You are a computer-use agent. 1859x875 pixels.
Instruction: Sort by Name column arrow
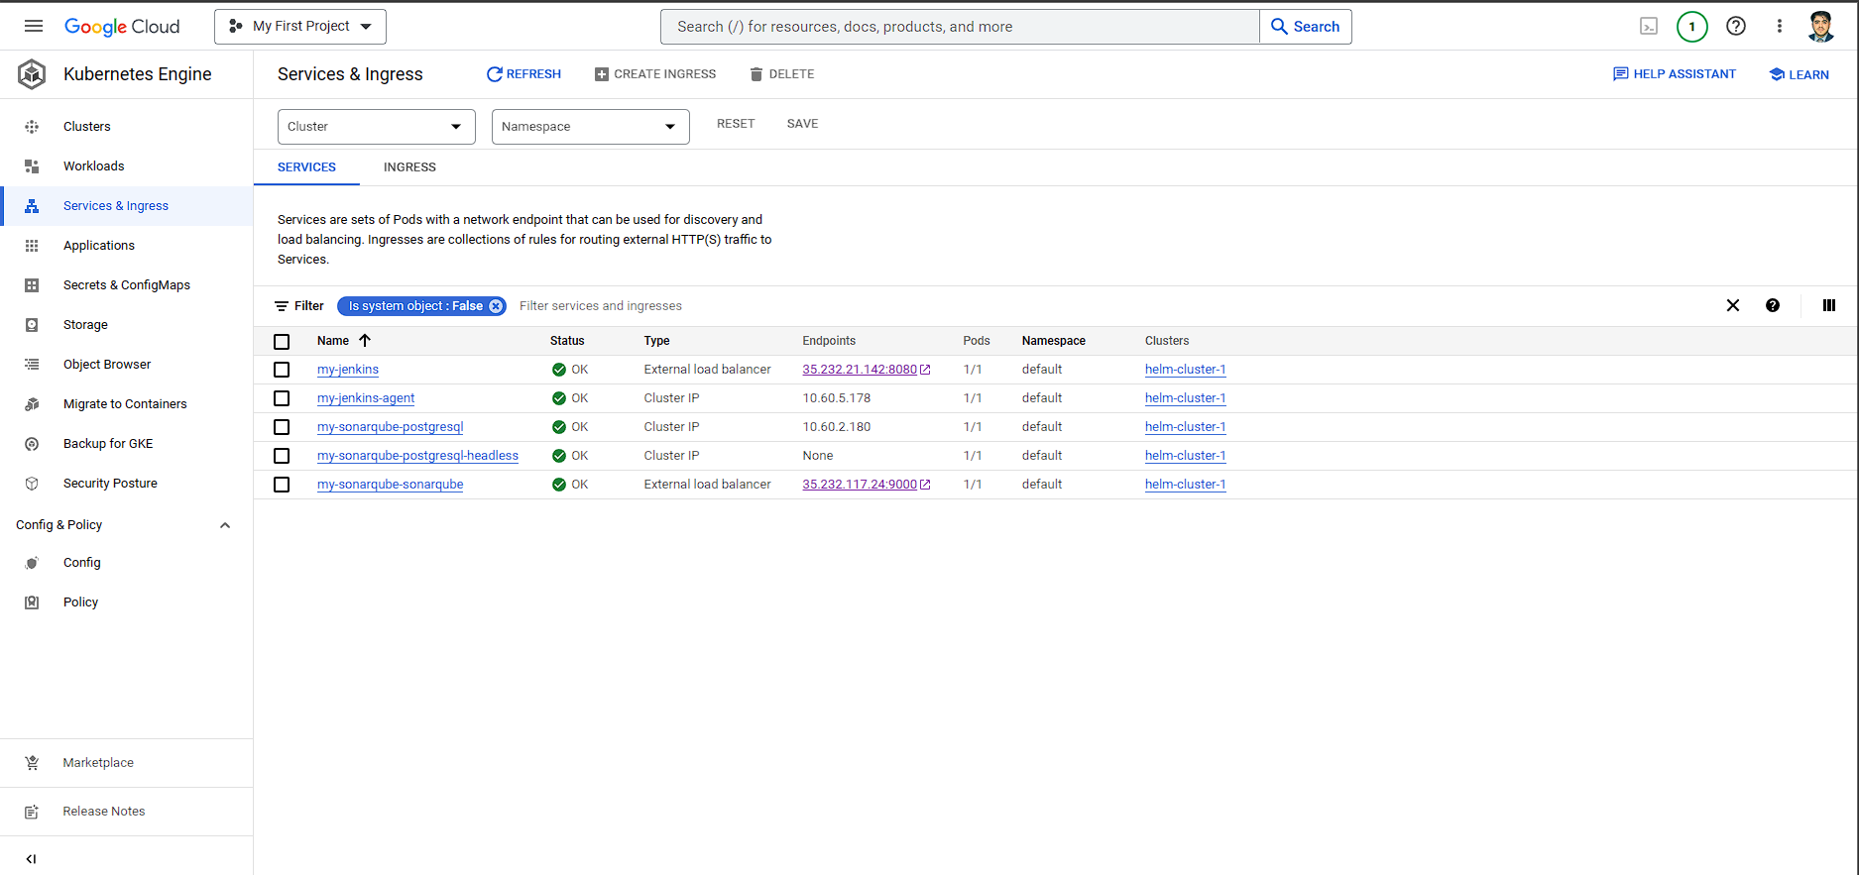click(365, 340)
